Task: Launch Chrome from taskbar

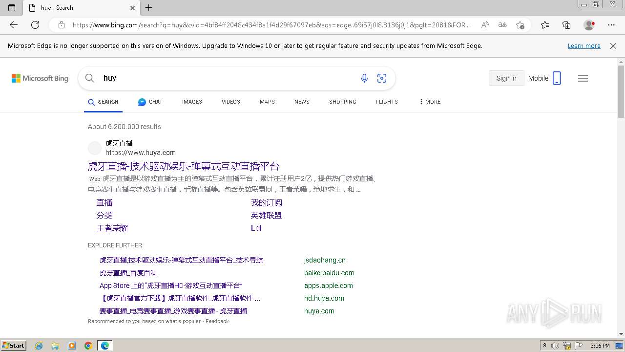Action: coord(88,346)
